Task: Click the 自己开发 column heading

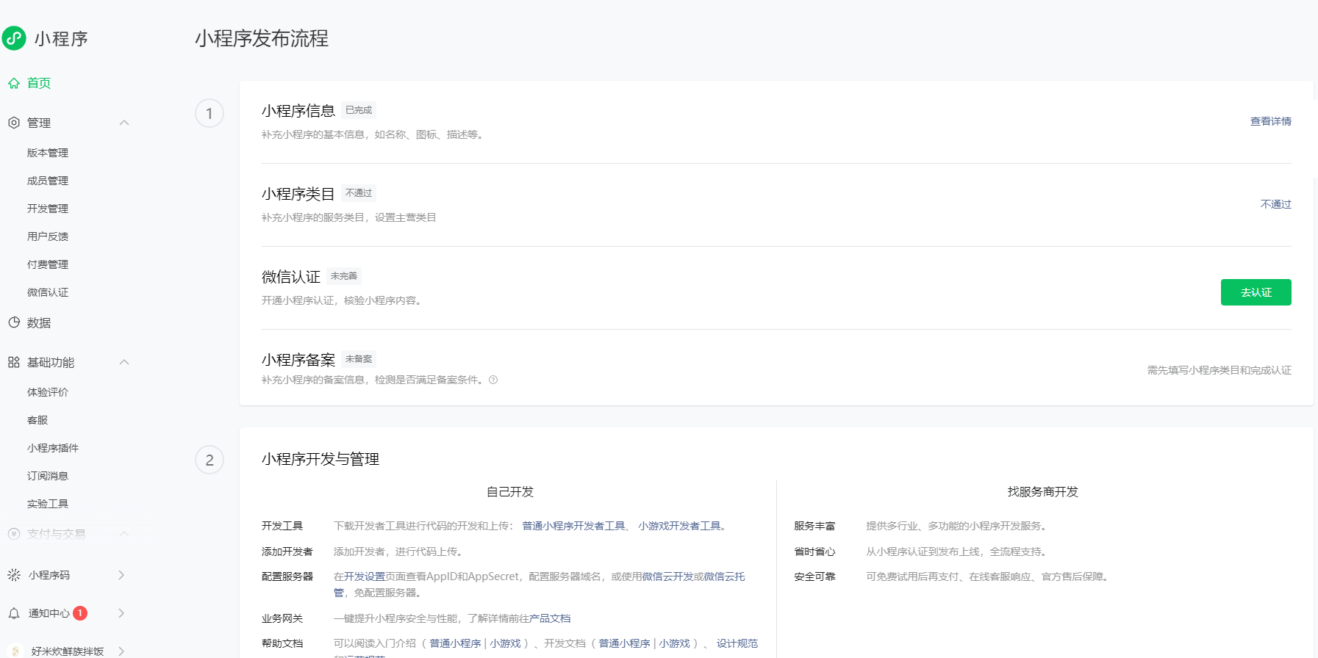Action: tap(510, 492)
